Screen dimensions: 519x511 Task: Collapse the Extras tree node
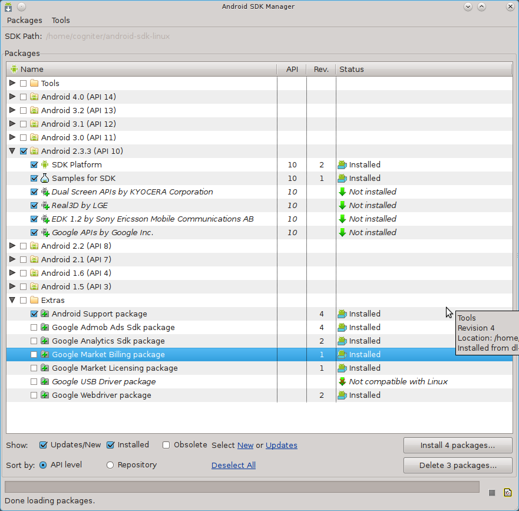(x=12, y=300)
